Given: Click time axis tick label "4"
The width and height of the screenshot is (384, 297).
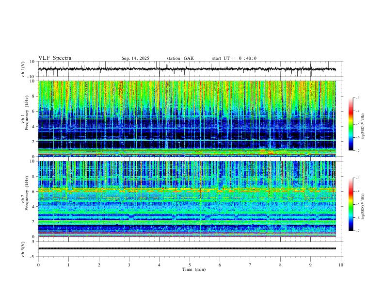Looking at the screenshot, I should pyautogui.click(x=159, y=265).
